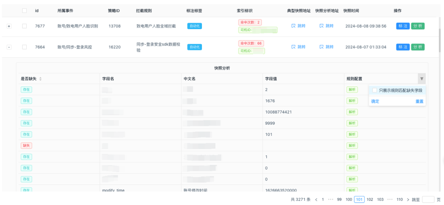Open 快照分析地址 跳转 link for row 7677
Image resolution: width=444 pixels, height=205 pixels.
[x=326, y=26]
